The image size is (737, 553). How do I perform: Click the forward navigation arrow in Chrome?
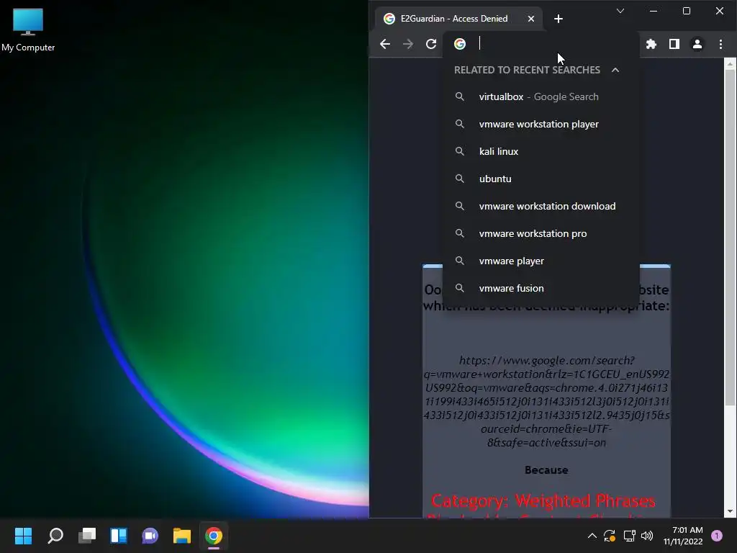[x=408, y=44]
